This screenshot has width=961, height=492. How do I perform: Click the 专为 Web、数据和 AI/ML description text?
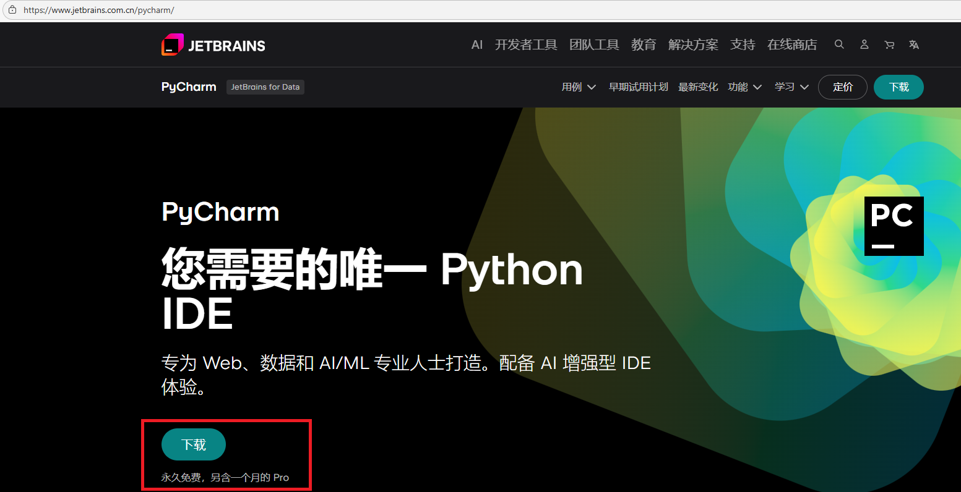(406, 375)
